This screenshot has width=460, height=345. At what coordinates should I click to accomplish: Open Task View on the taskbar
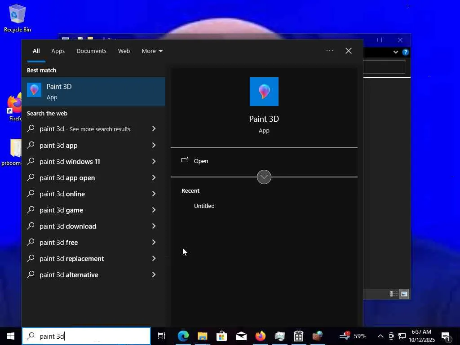[161, 336]
